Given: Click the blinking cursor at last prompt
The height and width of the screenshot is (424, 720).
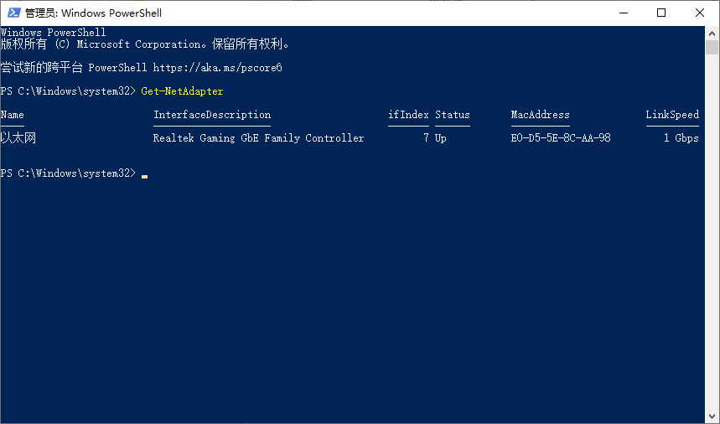Looking at the screenshot, I should [x=145, y=176].
